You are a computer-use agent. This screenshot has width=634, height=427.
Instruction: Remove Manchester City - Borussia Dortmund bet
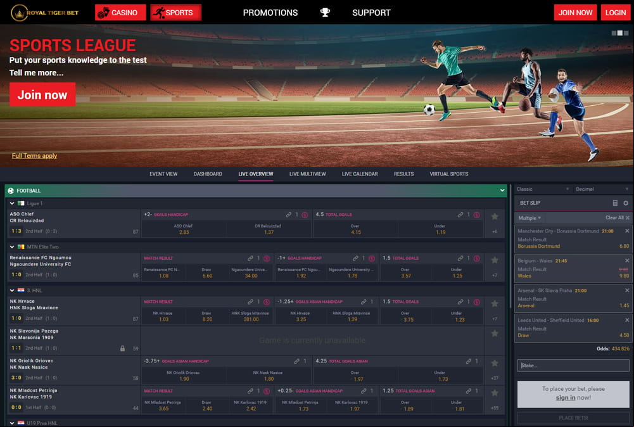pyautogui.click(x=627, y=231)
